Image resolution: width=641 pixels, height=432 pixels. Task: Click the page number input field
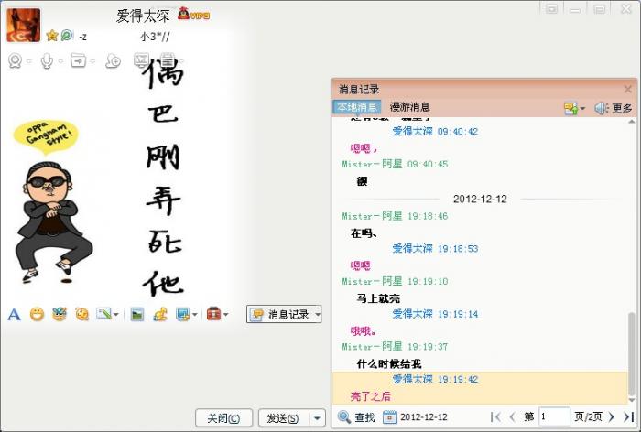[x=554, y=416]
